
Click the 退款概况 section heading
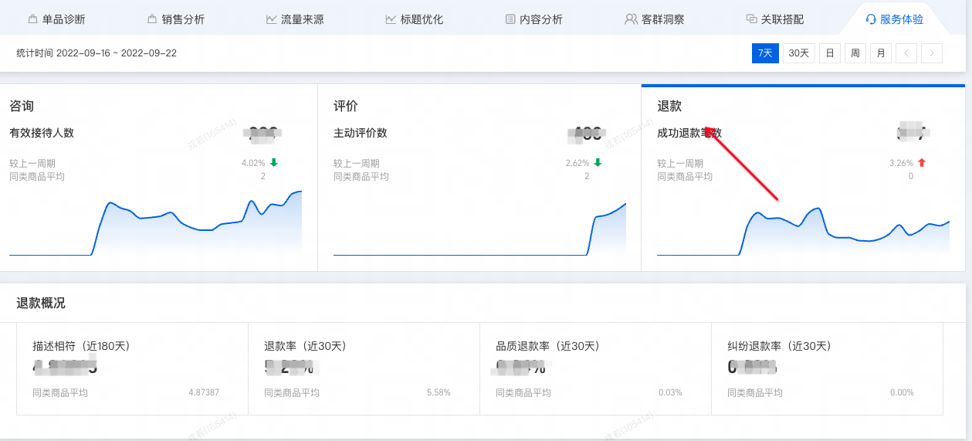[41, 304]
